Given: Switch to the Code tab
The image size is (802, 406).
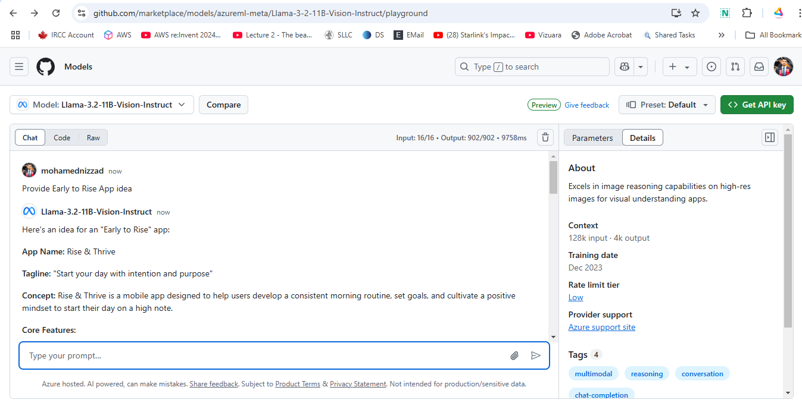Looking at the screenshot, I should pos(62,137).
